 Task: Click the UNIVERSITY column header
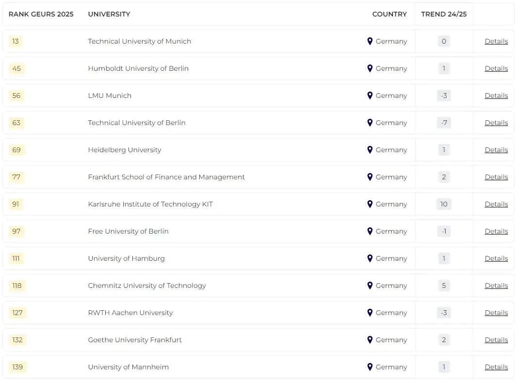coord(109,14)
